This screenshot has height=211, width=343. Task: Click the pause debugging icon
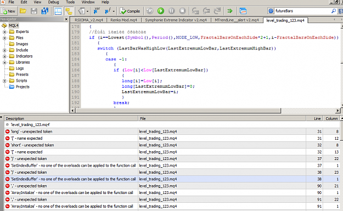click(171, 11)
